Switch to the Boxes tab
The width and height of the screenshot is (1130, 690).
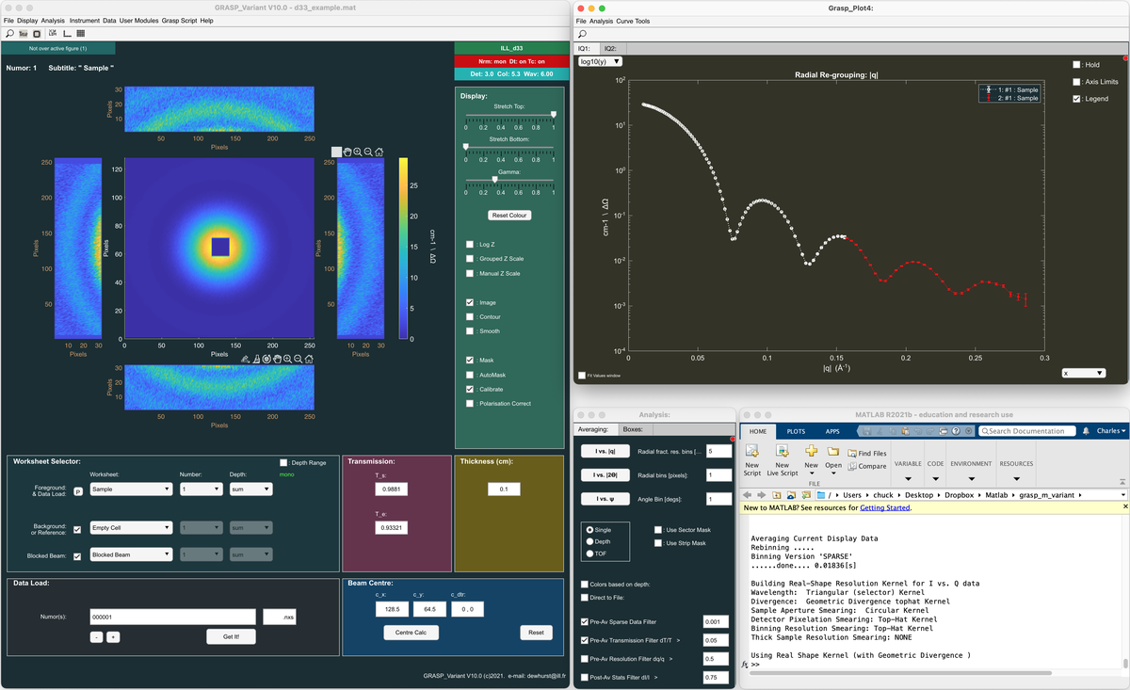point(633,429)
